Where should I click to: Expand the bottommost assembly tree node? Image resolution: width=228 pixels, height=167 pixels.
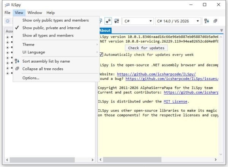click(8, 73)
